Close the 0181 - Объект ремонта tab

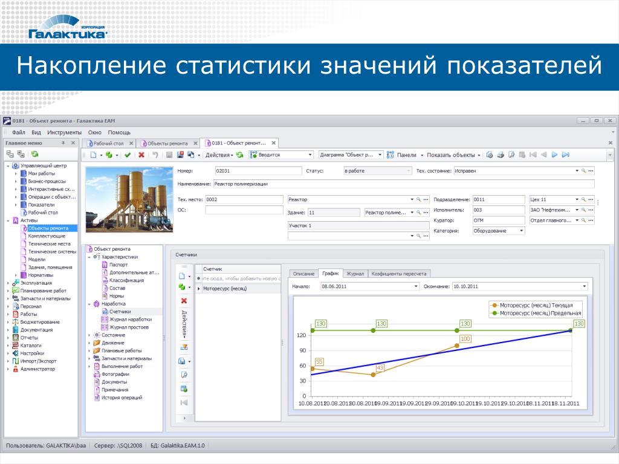coord(274,143)
